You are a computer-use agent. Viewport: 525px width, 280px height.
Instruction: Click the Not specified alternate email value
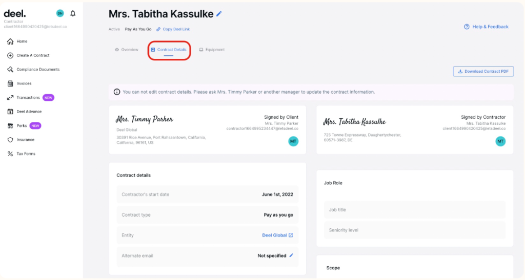coord(272,255)
